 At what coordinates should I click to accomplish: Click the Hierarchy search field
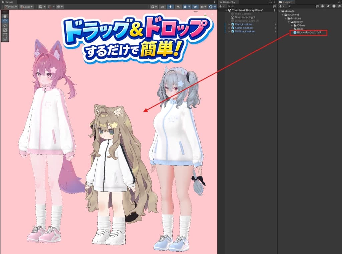coord(249,6)
